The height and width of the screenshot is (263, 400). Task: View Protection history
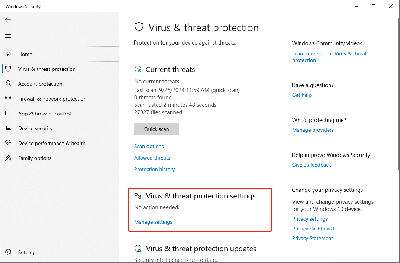tap(154, 169)
